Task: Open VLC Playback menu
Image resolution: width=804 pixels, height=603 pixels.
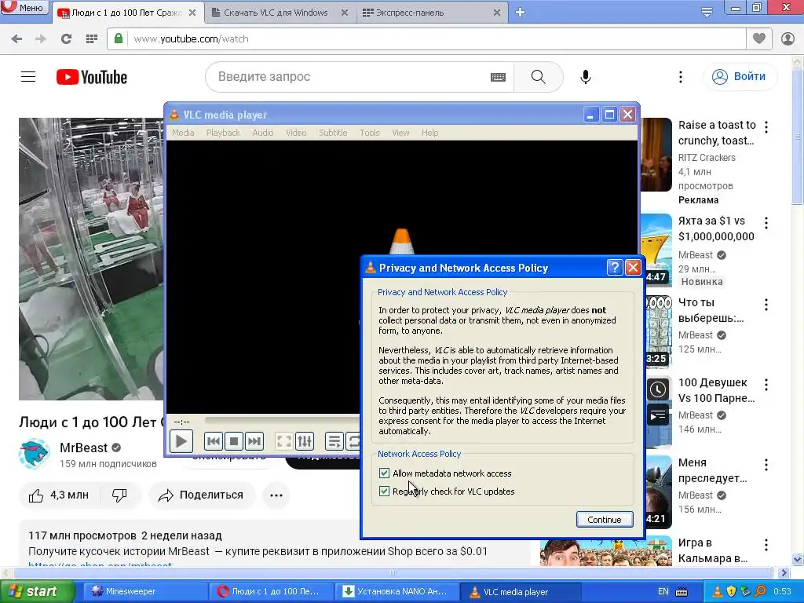Action: 223,132
